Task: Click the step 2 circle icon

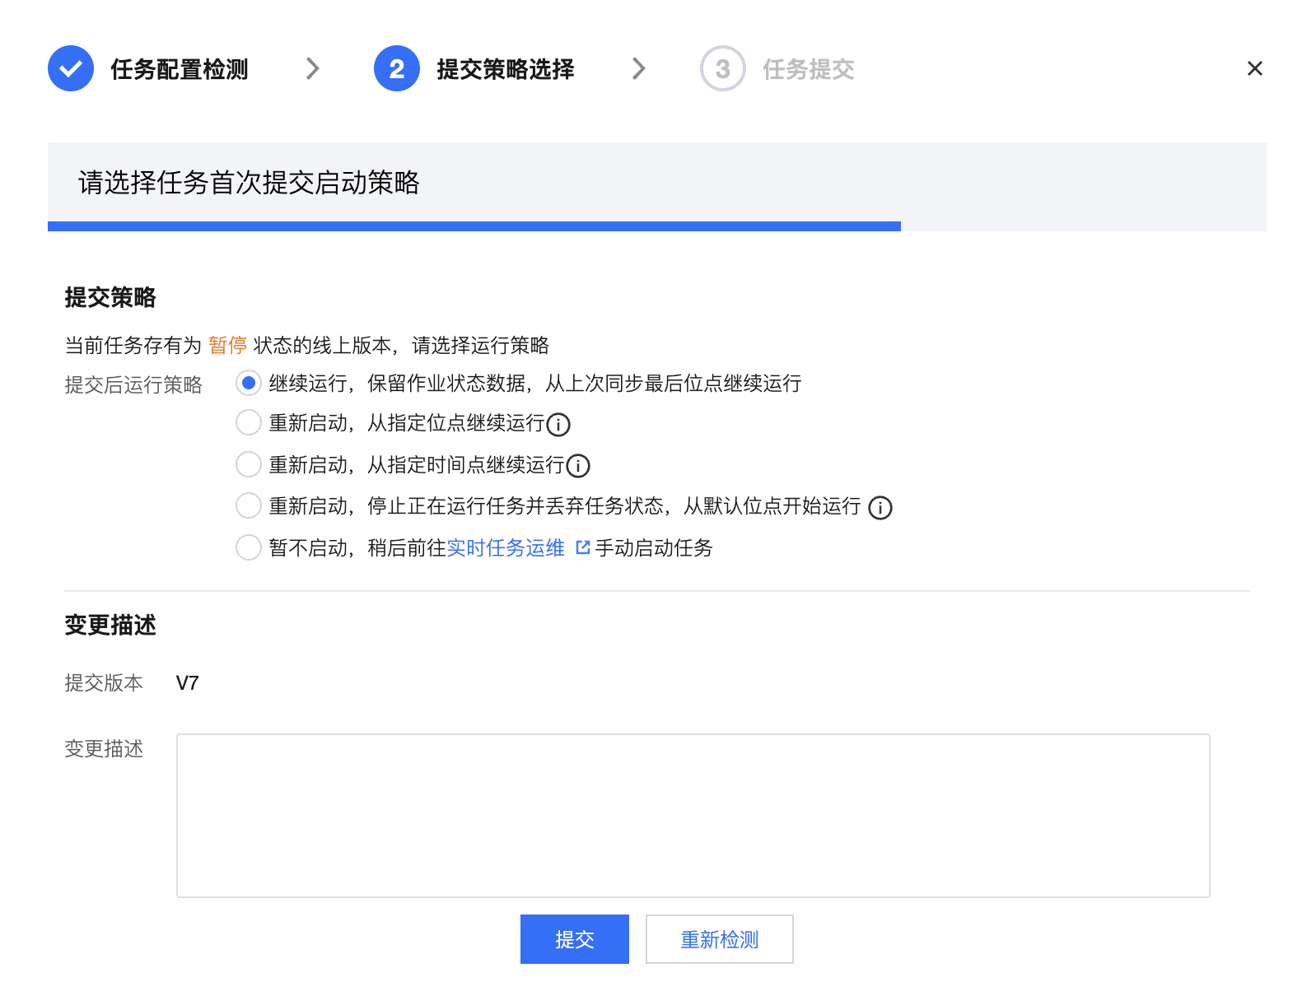Action: (397, 68)
